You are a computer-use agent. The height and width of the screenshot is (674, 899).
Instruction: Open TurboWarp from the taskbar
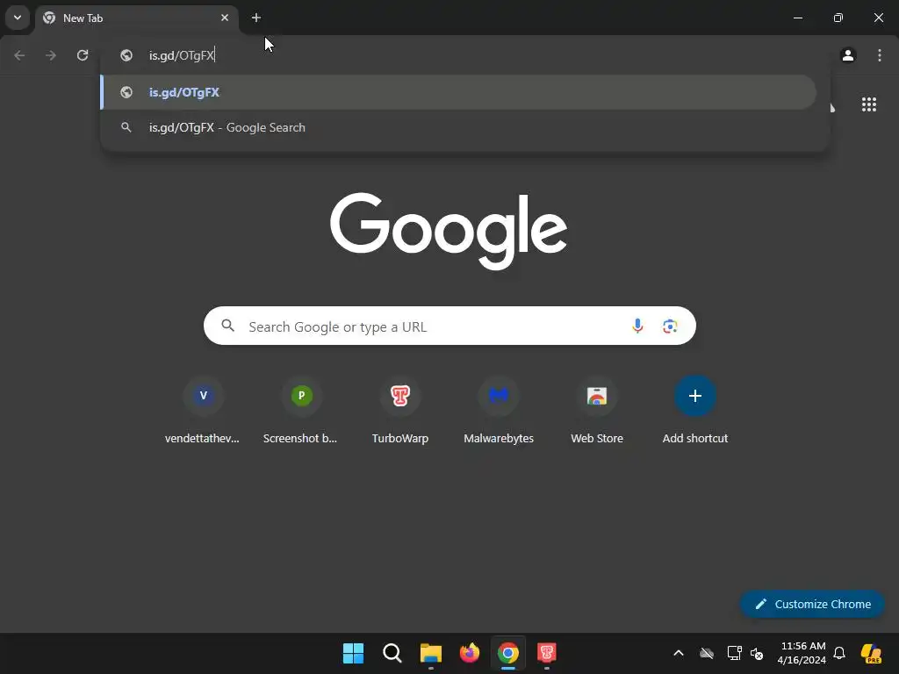click(547, 653)
